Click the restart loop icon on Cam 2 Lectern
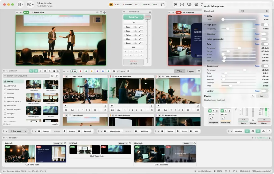This screenshot has height=174, width=274. click(151, 106)
